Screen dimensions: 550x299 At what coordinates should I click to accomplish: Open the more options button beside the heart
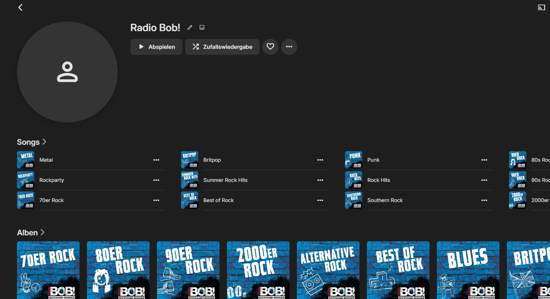(x=289, y=47)
